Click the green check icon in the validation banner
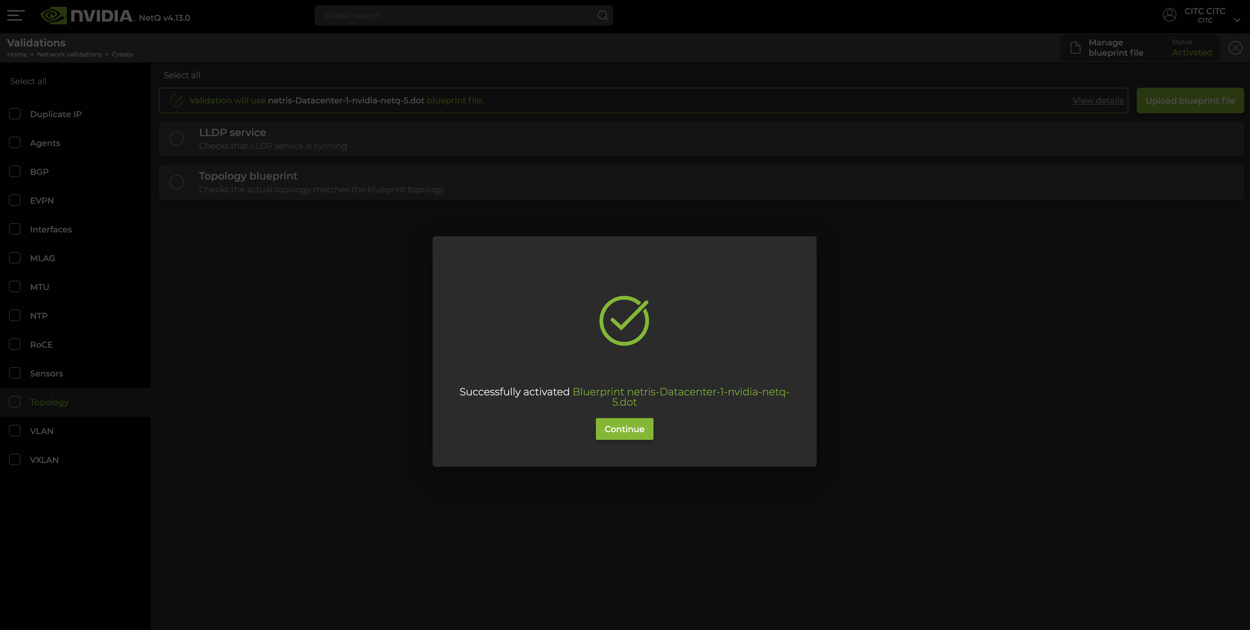The width and height of the screenshot is (1250, 630). pyautogui.click(x=176, y=101)
